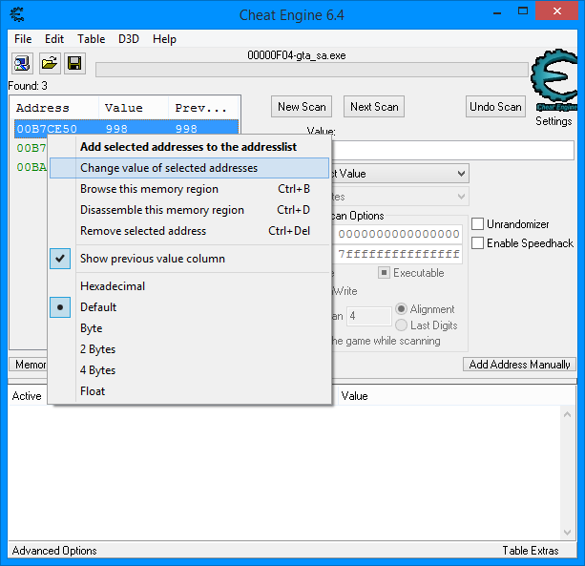Click the Active column header
This screenshot has width=585, height=566.
[27, 395]
